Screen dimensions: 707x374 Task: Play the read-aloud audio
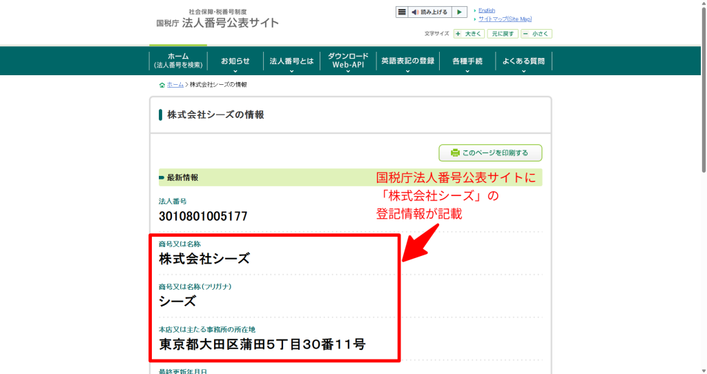pos(459,12)
